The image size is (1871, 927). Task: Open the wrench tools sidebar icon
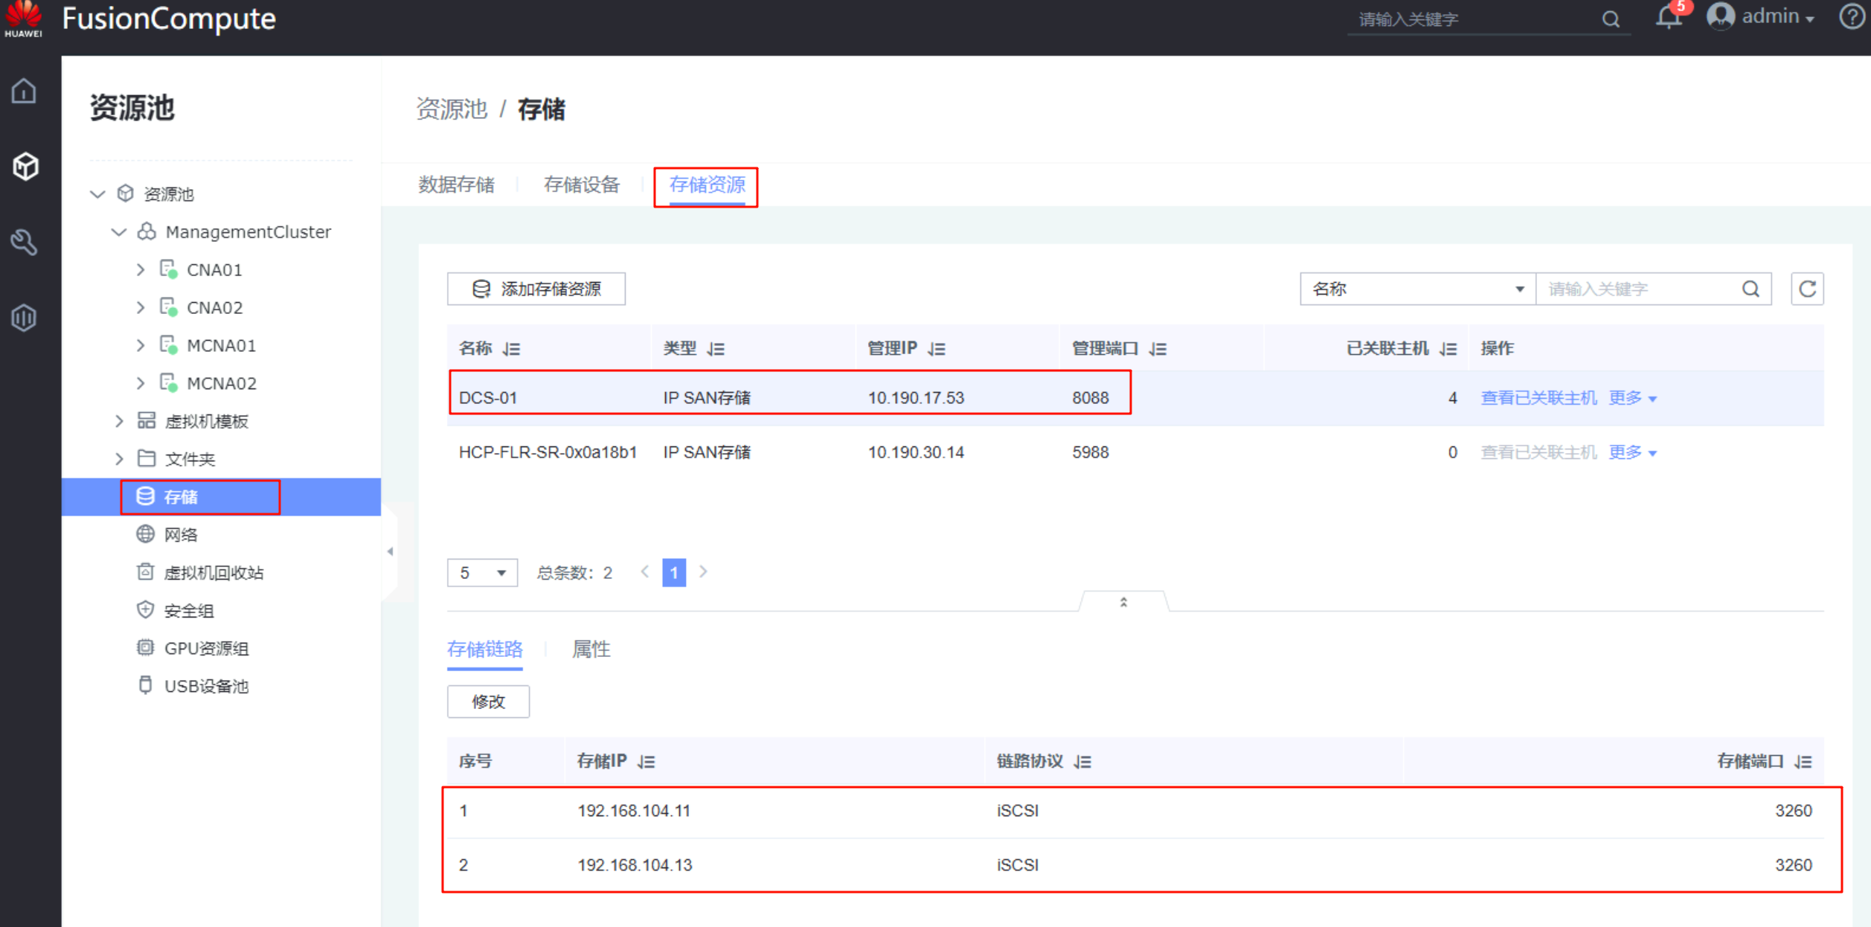coord(24,242)
